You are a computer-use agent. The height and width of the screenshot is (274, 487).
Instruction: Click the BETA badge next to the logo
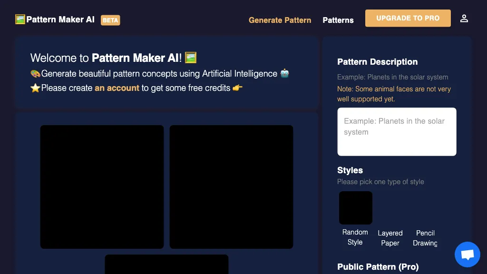pos(110,20)
